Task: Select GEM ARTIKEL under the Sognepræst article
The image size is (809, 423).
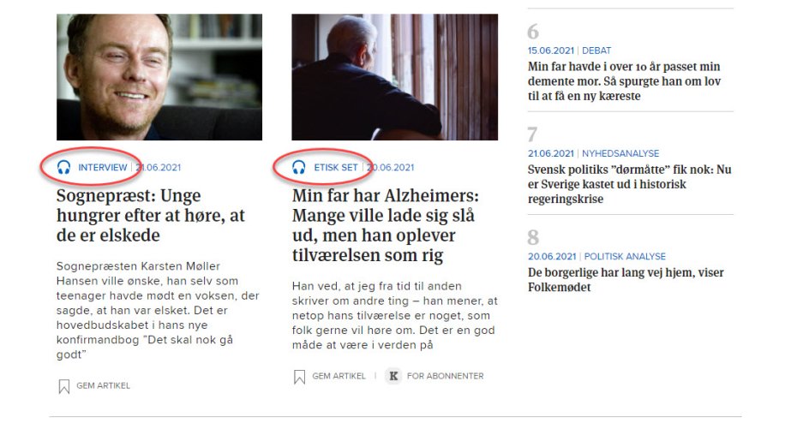Action: pyautogui.click(x=103, y=385)
